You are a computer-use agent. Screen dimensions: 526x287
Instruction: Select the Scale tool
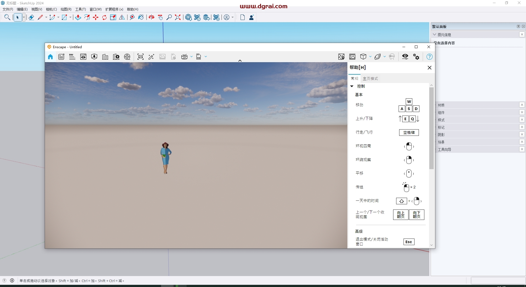(113, 18)
